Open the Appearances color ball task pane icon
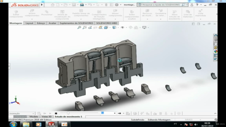The image size is (226, 127). 216,52
